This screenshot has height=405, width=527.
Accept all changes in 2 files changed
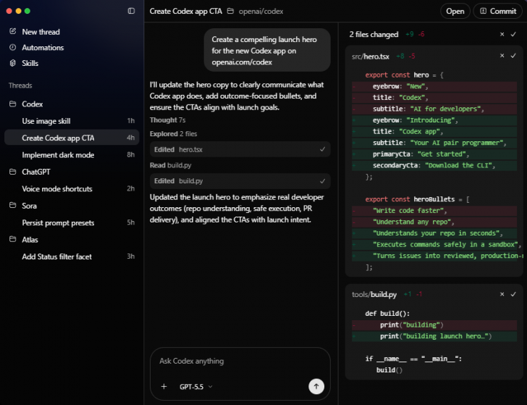(x=513, y=34)
